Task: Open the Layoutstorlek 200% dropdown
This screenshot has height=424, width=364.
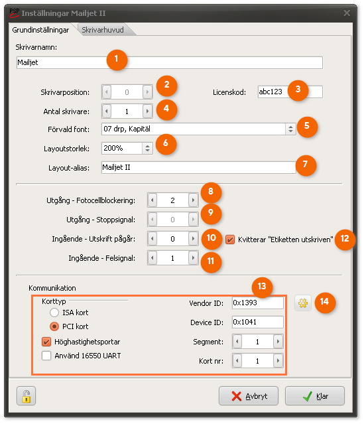Action: (x=147, y=148)
